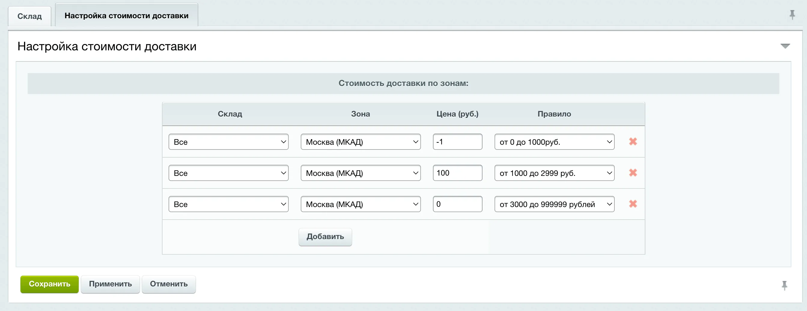Open the Склад dropdown in the 0 price row
Viewport: 807px width, 311px height.
coord(228,204)
